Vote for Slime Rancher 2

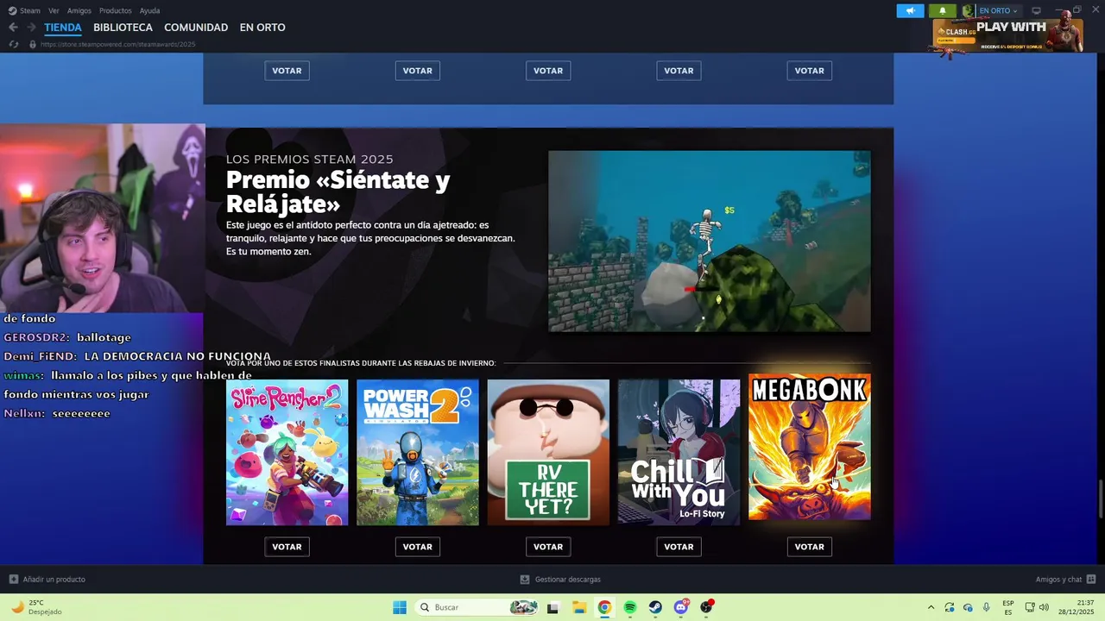287,547
